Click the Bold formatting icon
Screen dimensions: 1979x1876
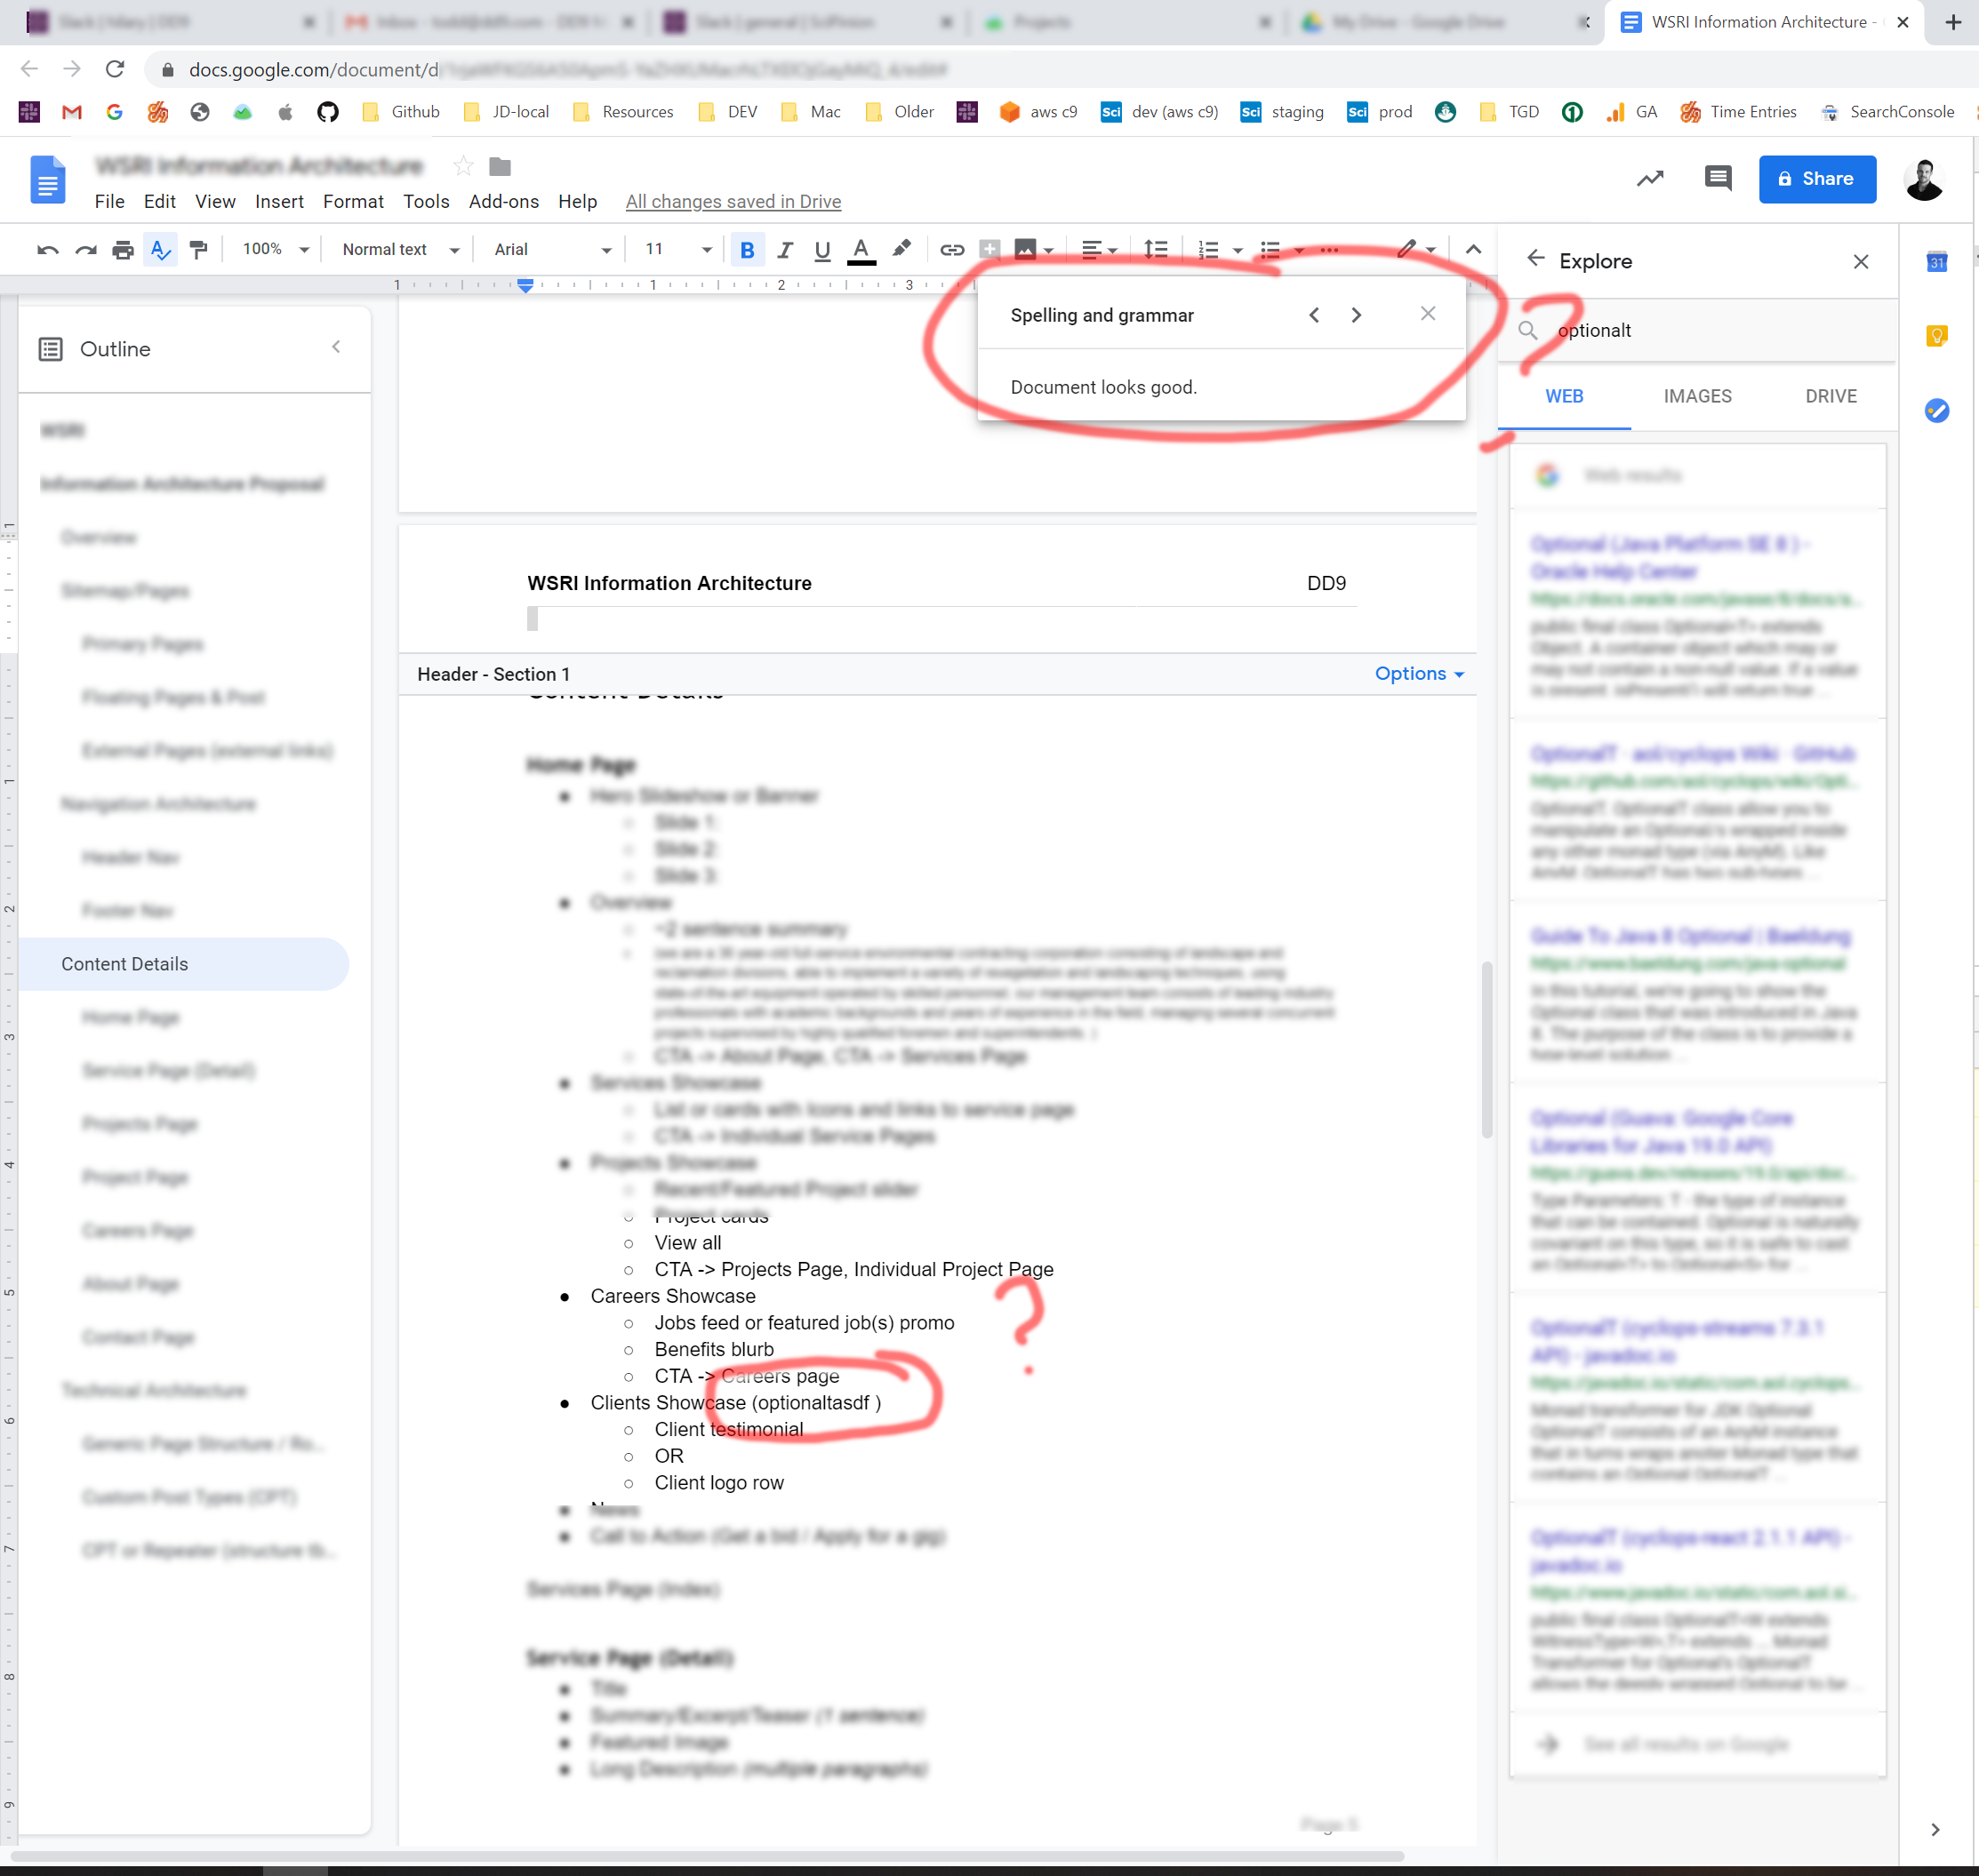tap(748, 249)
